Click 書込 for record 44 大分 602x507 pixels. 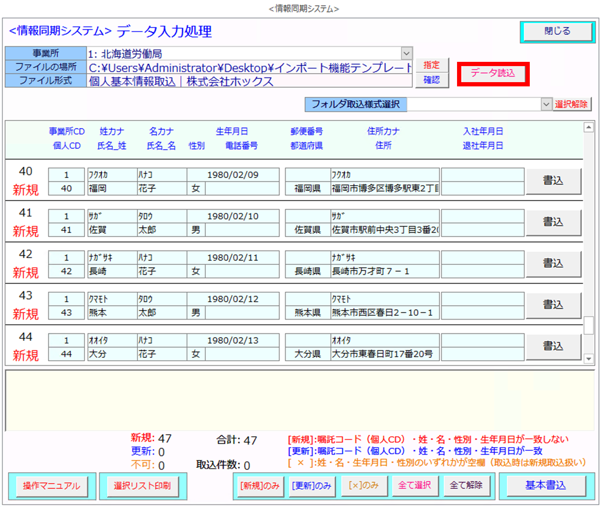pyautogui.click(x=553, y=346)
